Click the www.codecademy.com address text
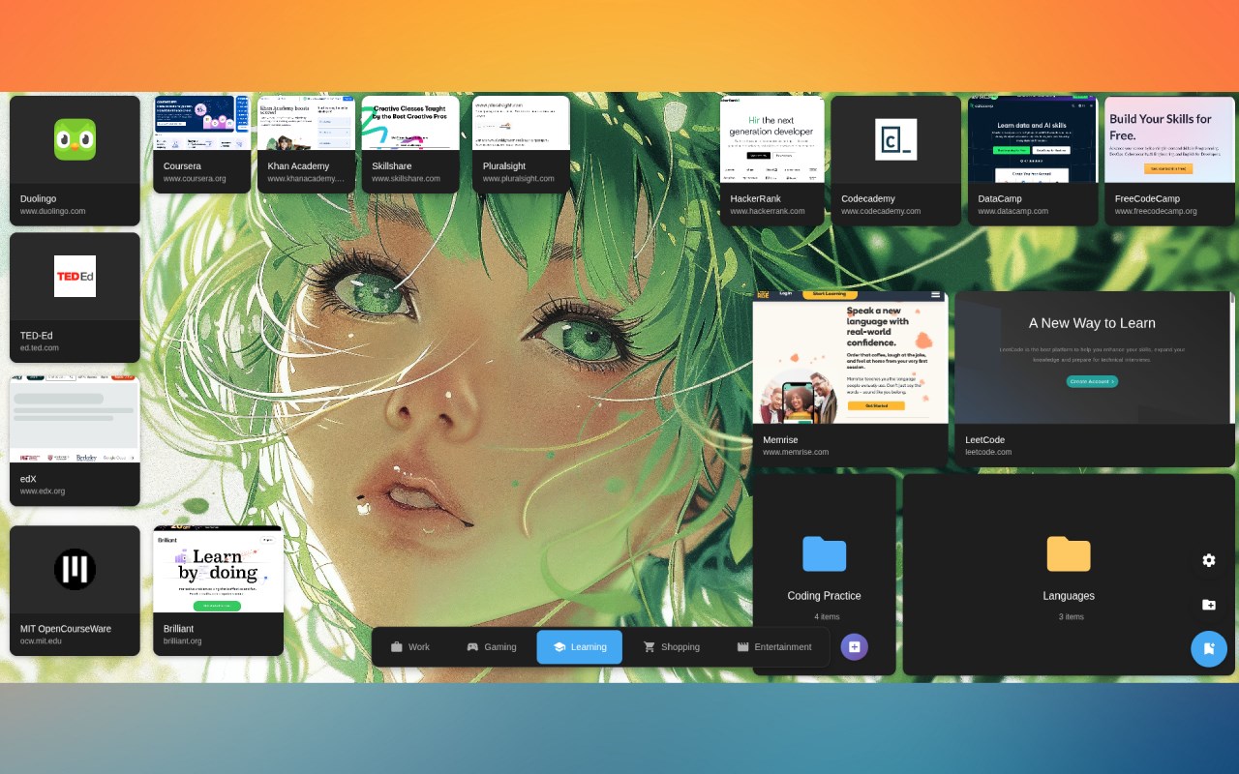Screen dimensions: 1239x774 (881, 211)
